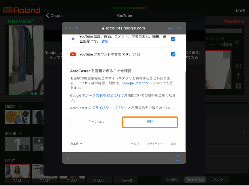Open プライバシー footer link

click(155, 144)
